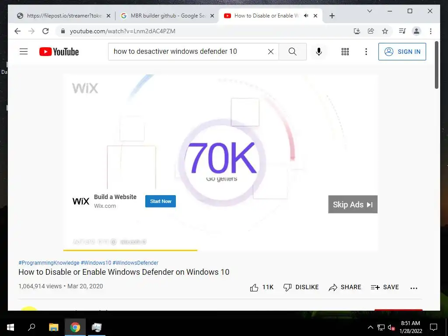Image resolution: width=448 pixels, height=336 pixels.
Task: Open Windows Start menu
Action: click(10, 327)
